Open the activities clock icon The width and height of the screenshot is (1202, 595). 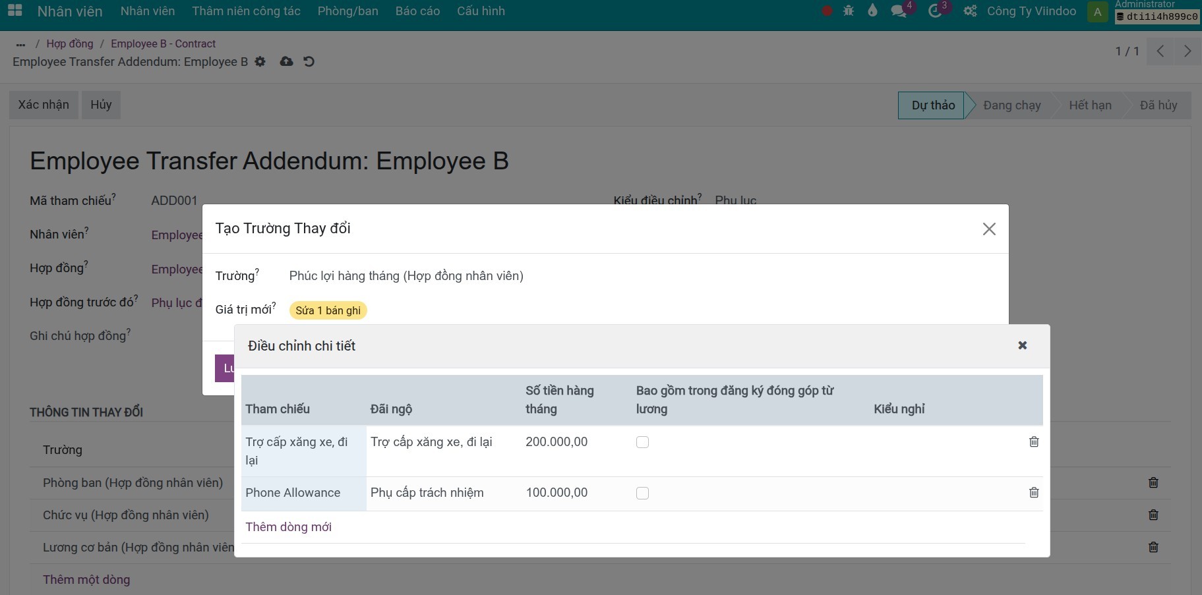point(935,11)
